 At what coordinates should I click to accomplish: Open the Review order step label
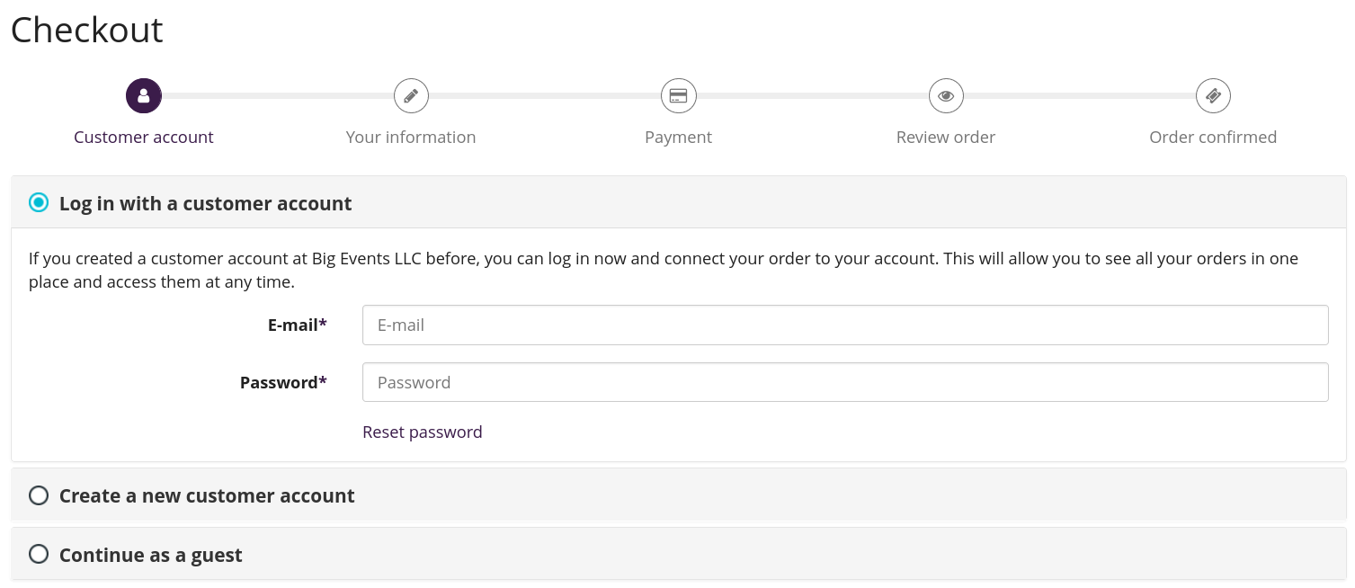[946, 137]
